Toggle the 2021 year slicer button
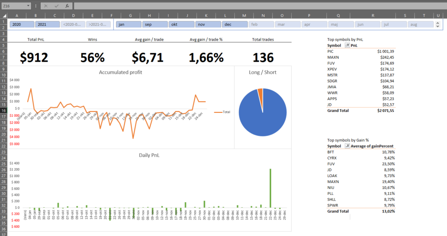 (x=47, y=24)
